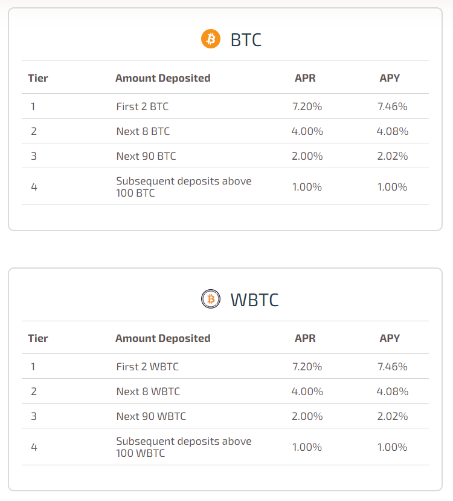Click the Next 8 WBTC row
Screen dimensions: 453x501
tap(225, 391)
